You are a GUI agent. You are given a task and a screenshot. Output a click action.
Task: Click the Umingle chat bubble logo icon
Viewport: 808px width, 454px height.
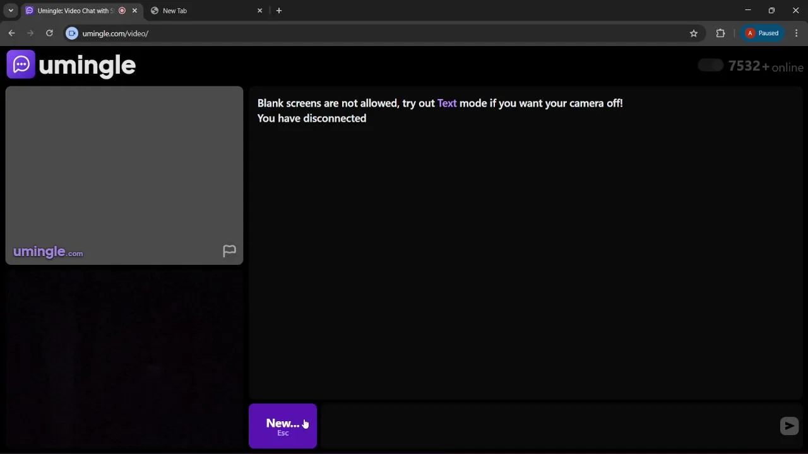pyautogui.click(x=21, y=64)
